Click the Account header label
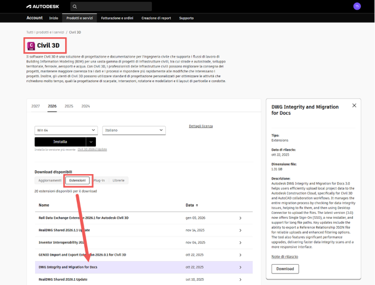 [34, 18]
